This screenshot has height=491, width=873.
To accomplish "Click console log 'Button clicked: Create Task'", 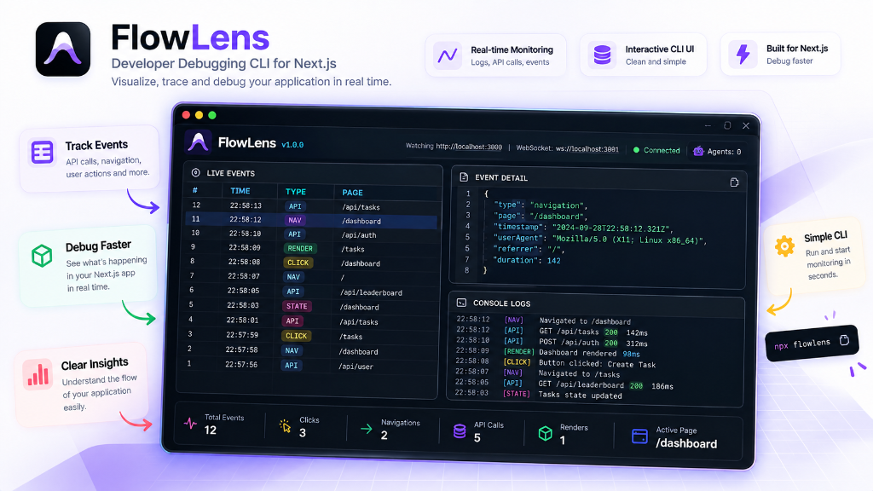I will point(597,364).
